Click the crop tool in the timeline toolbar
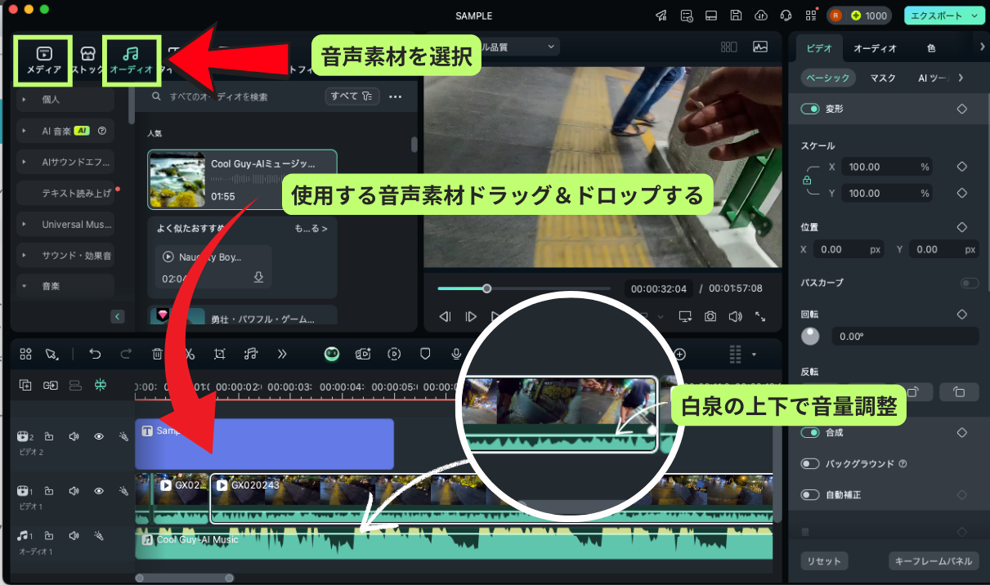990x585 pixels. (x=218, y=354)
